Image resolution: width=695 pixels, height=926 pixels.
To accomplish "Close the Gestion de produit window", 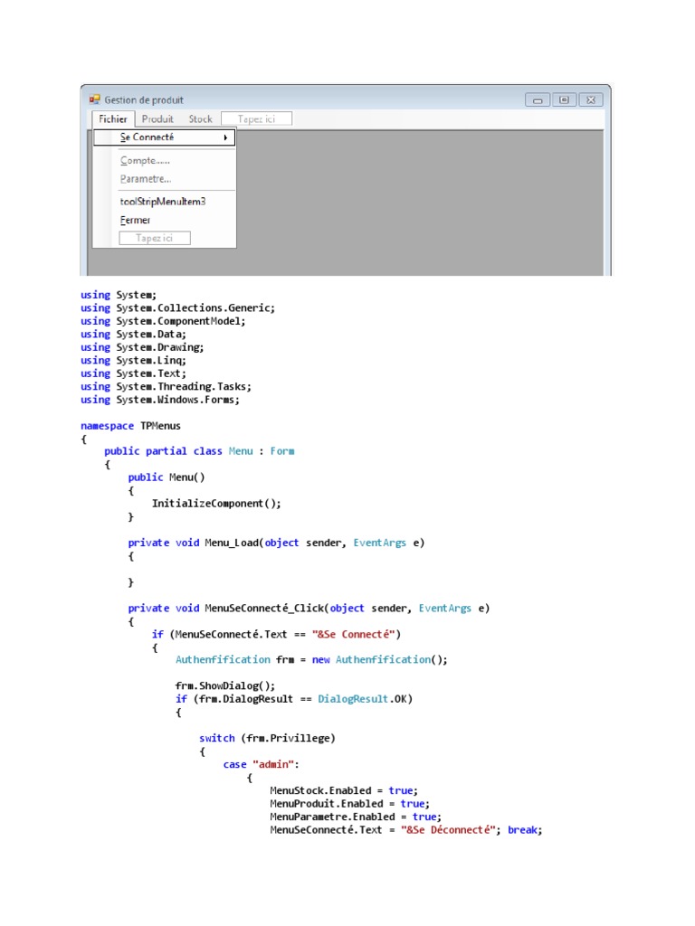I will pos(590,99).
